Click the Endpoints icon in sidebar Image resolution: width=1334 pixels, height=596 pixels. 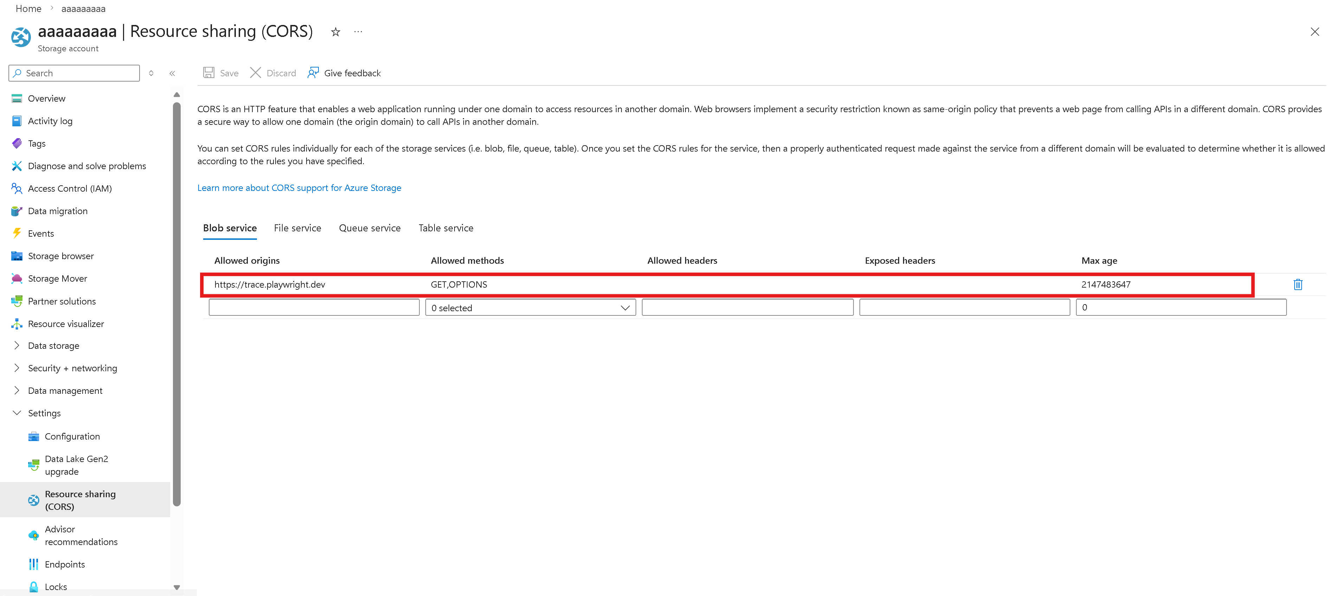34,564
